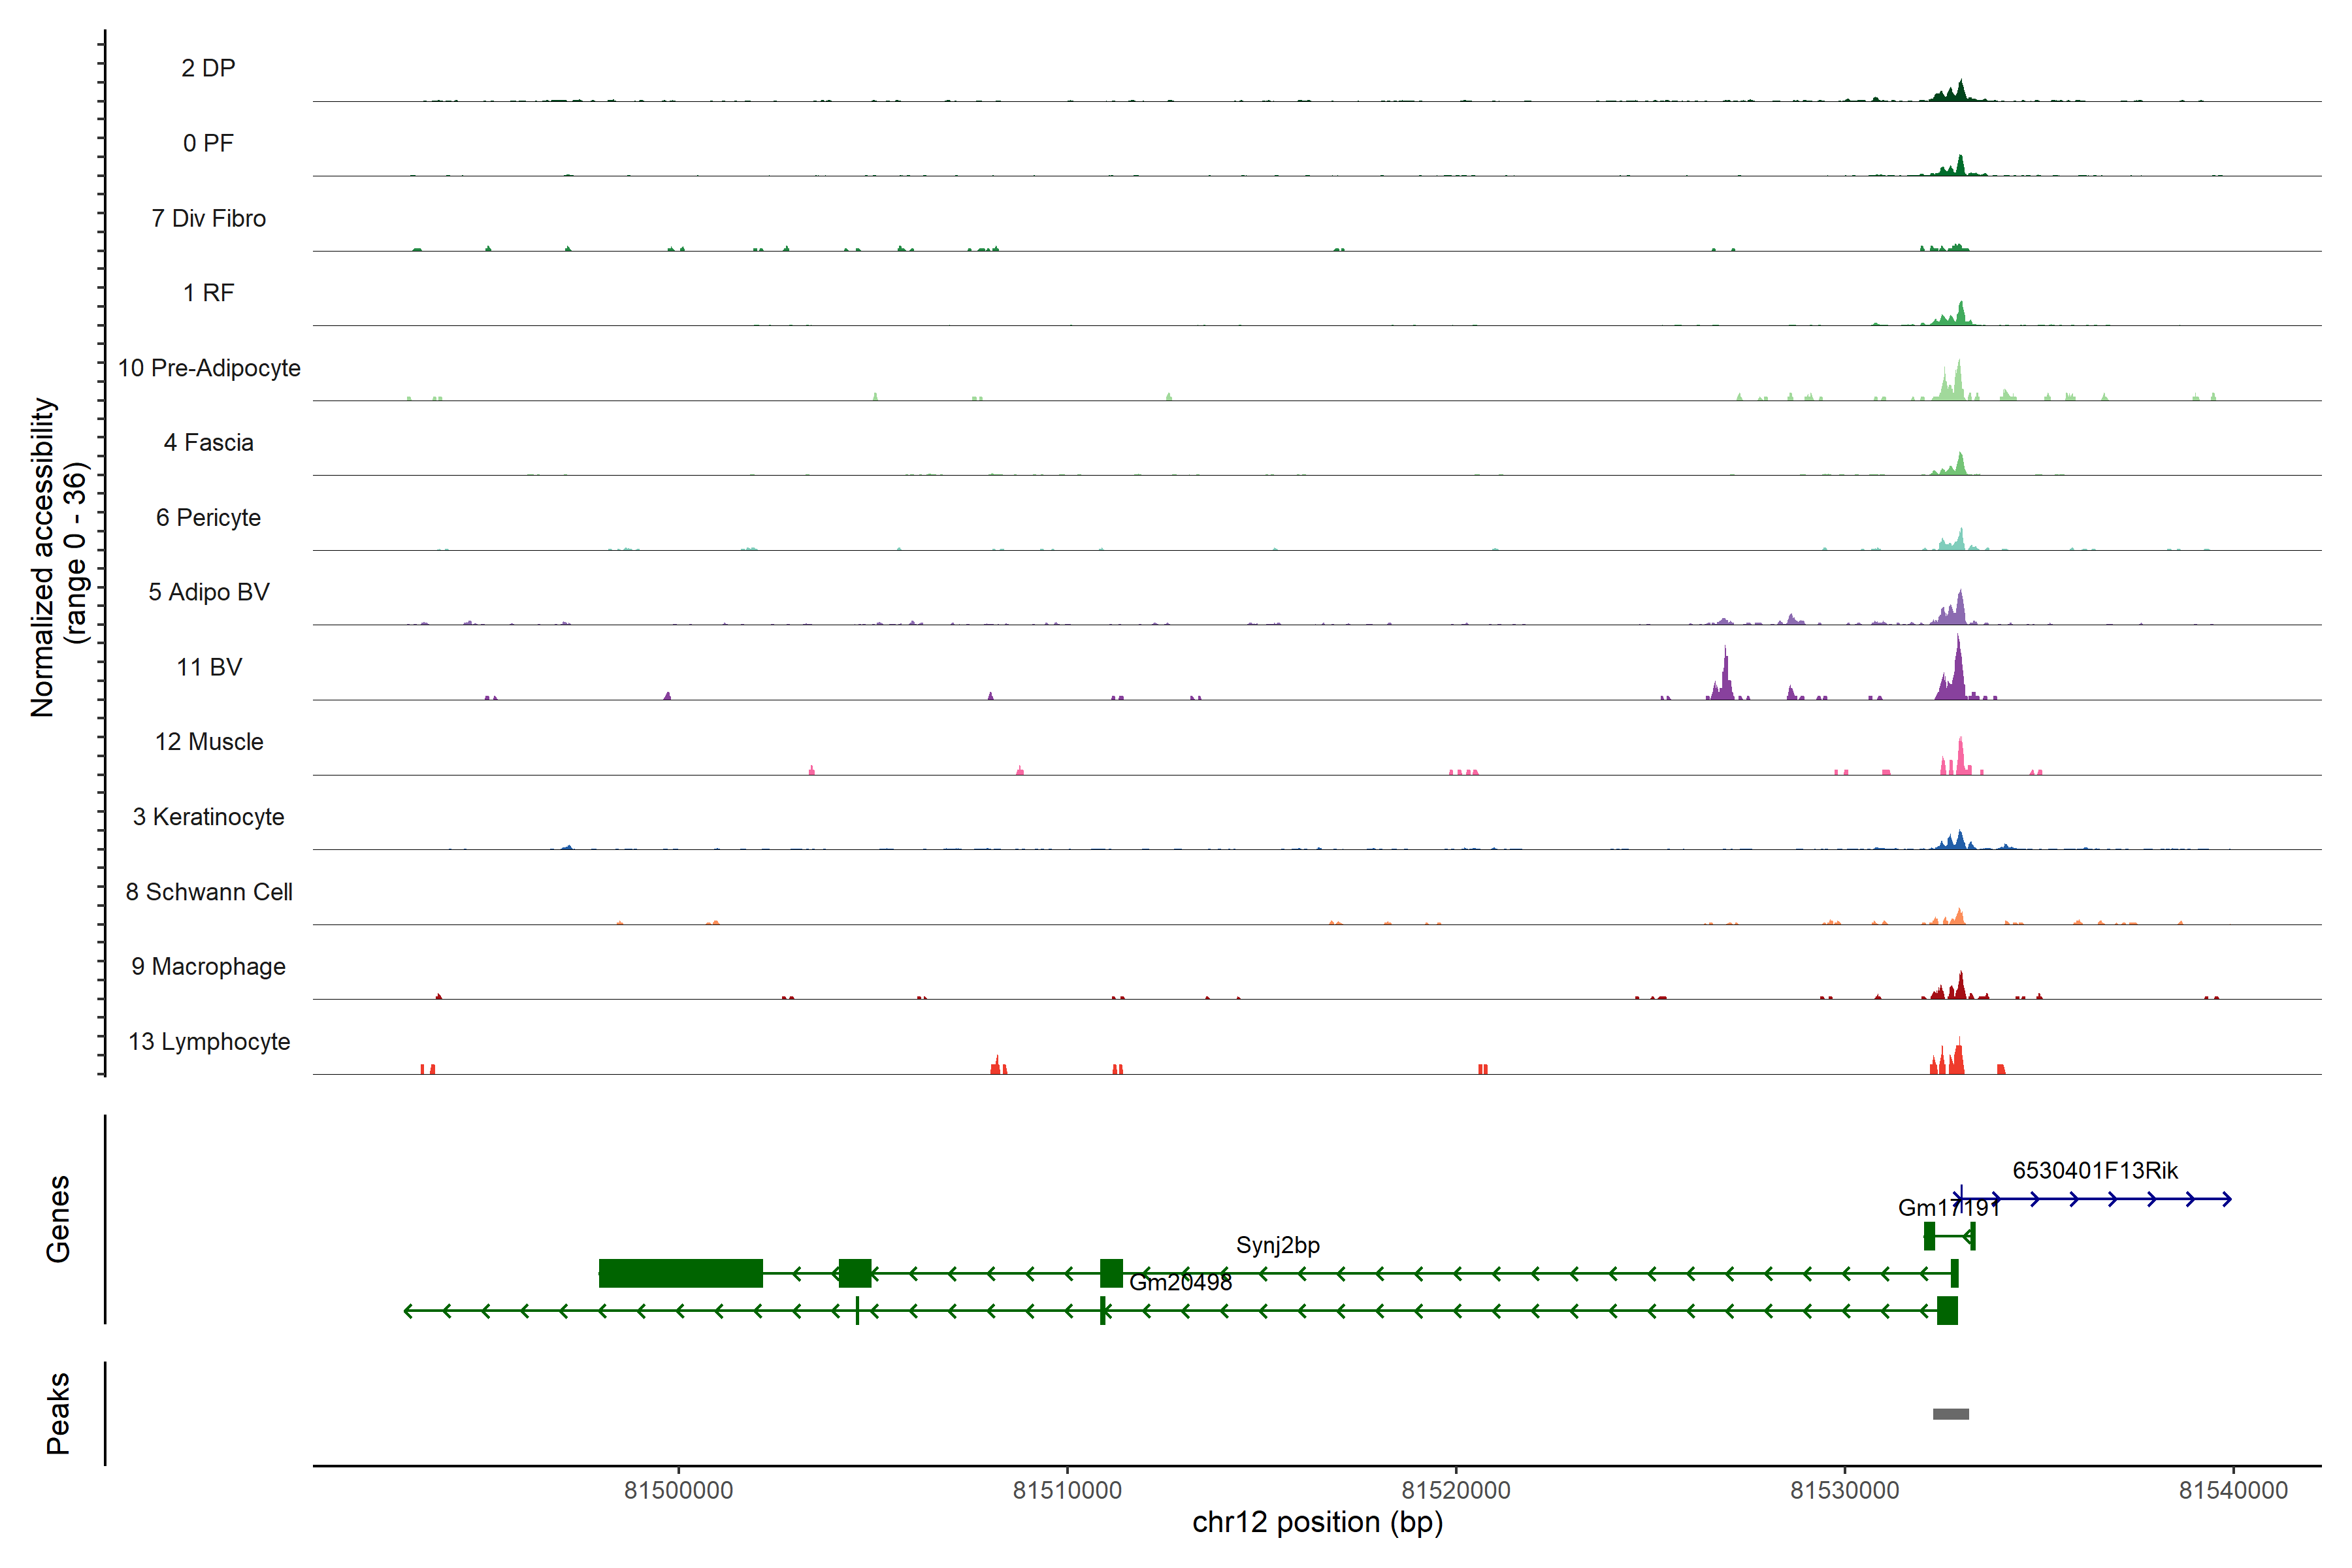The height and width of the screenshot is (1568, 2352).
Task: Click the large green Synj2bp exon block
Action: click(681, 1273)
